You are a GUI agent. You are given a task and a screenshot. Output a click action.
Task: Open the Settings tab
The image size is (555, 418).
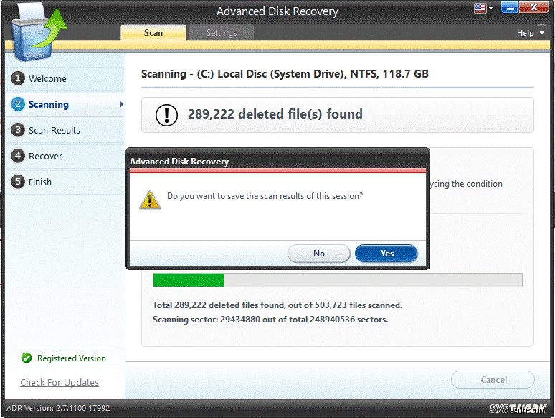coord(222,32)
